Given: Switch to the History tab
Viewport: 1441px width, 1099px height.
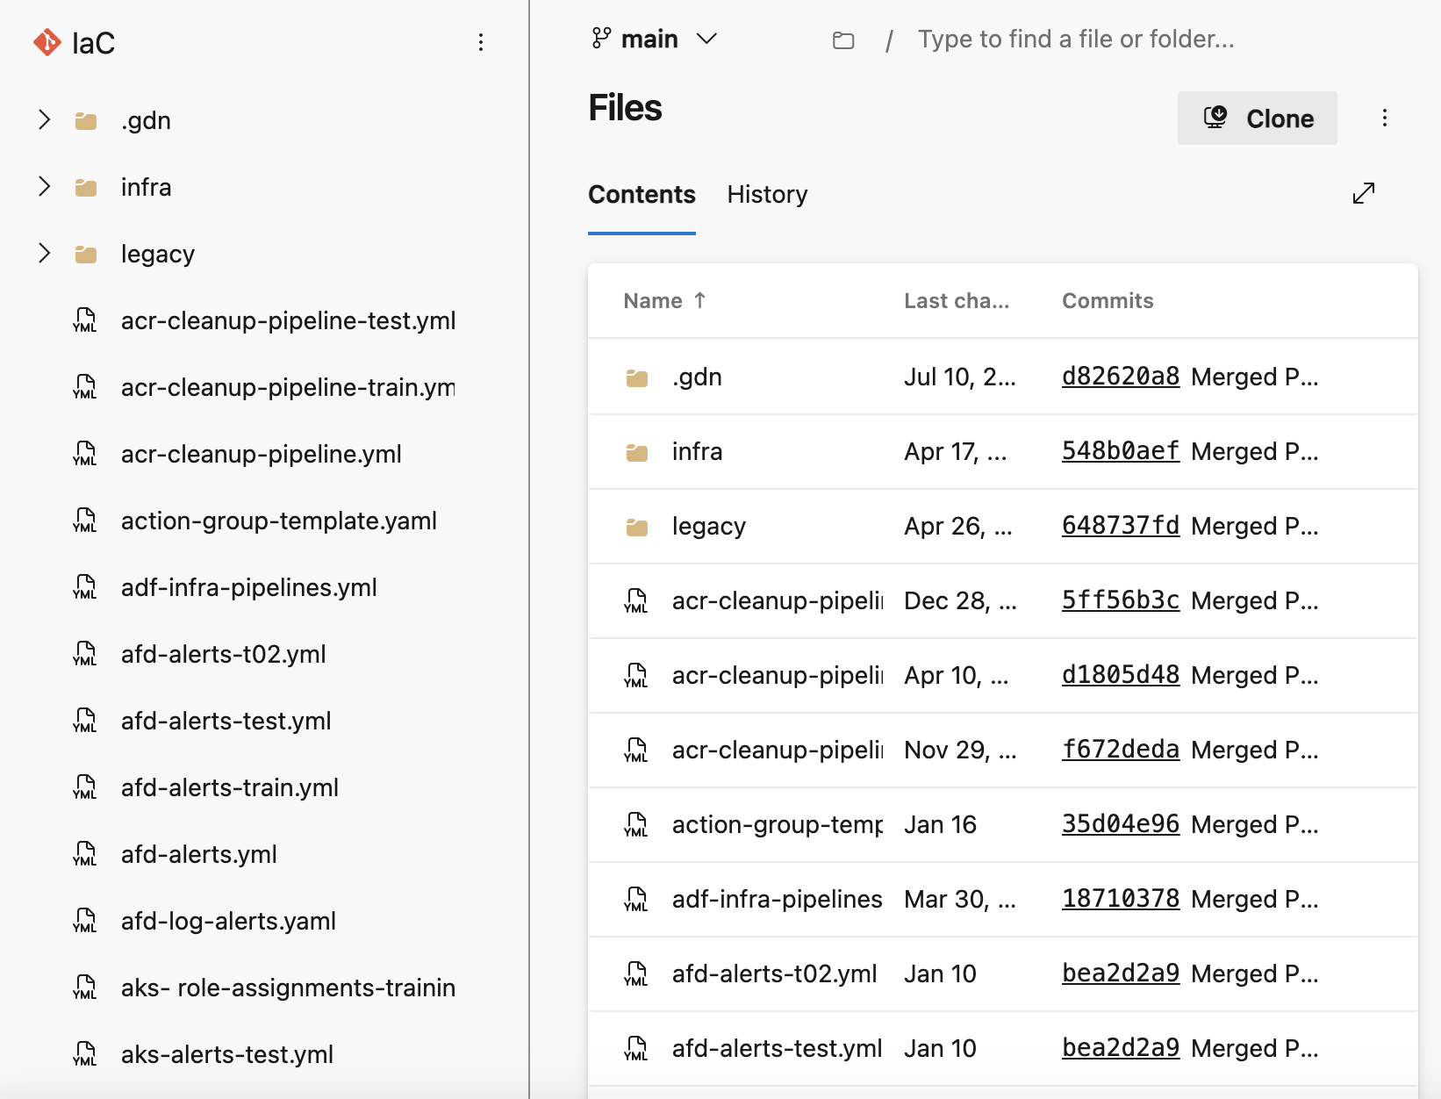Looking at the screenshot, I should tap(767, 195).
